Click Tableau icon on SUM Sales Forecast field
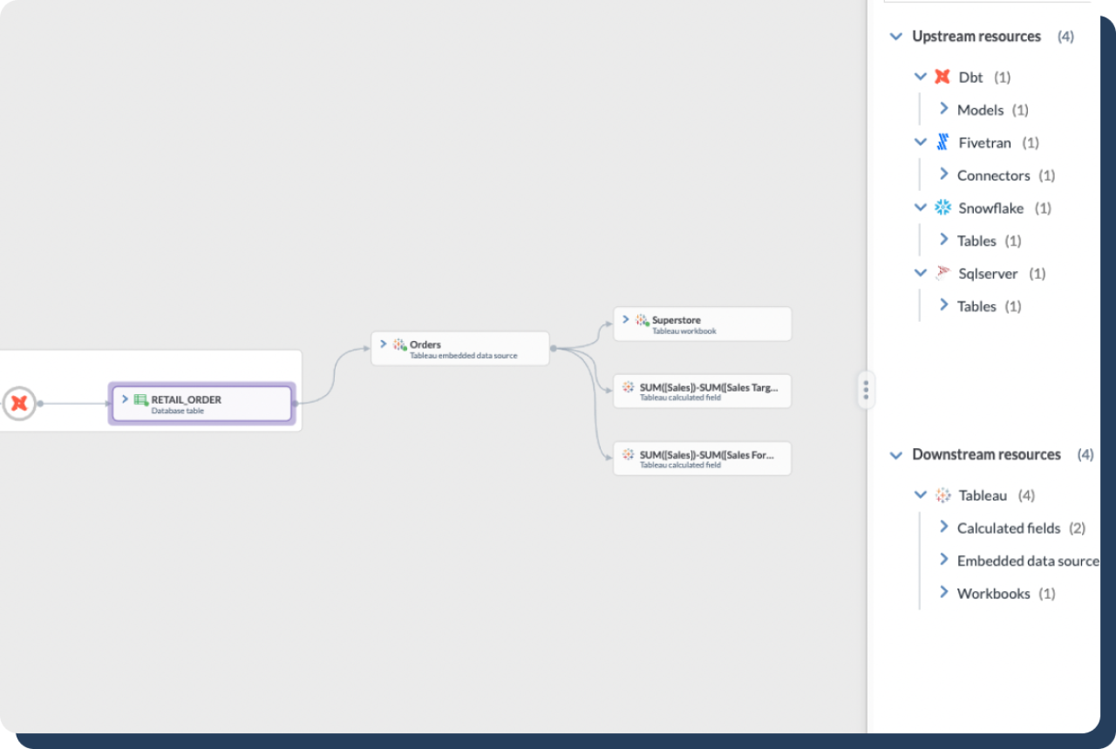The width and height of the screenshot is (1116, 749). click(628, 454)
